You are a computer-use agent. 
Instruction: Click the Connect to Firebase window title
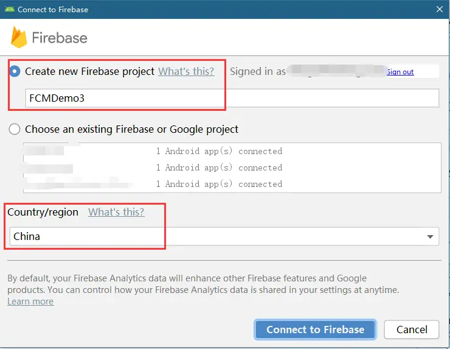point(53,9)
